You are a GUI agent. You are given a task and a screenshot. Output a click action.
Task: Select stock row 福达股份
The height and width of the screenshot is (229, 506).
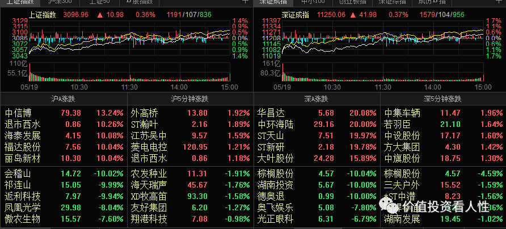coord(64,147)
